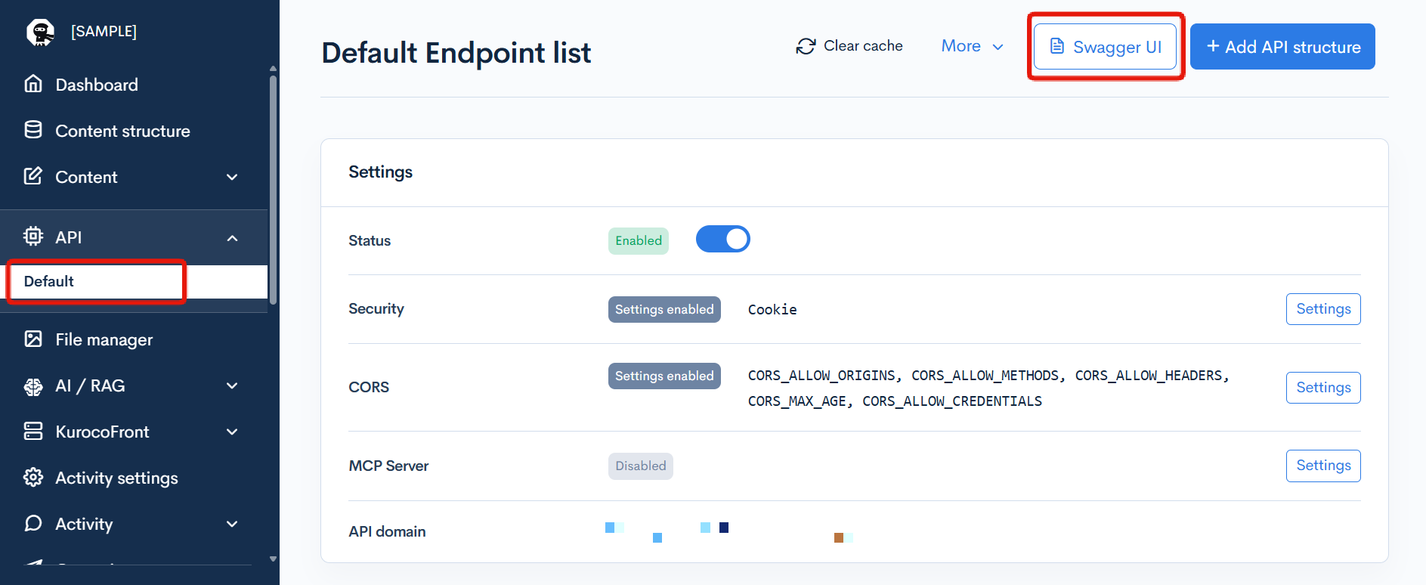Click the KurocoFront server icon
Viewport: 1426px width, 585px height.
click(x=33, y=432)
